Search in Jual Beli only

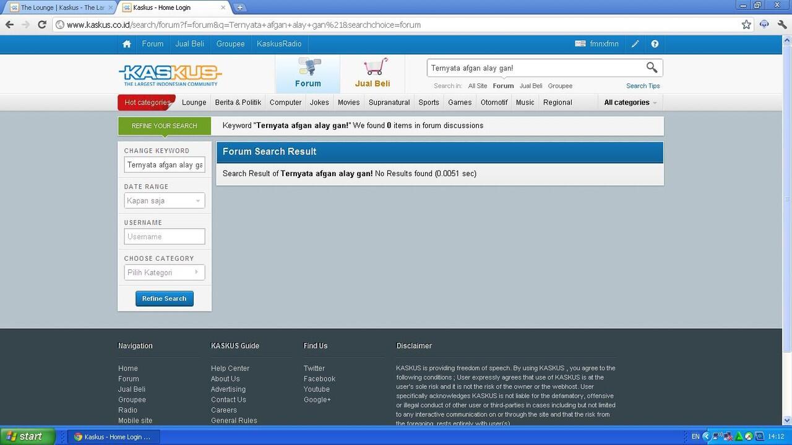(x=531, y=86)
